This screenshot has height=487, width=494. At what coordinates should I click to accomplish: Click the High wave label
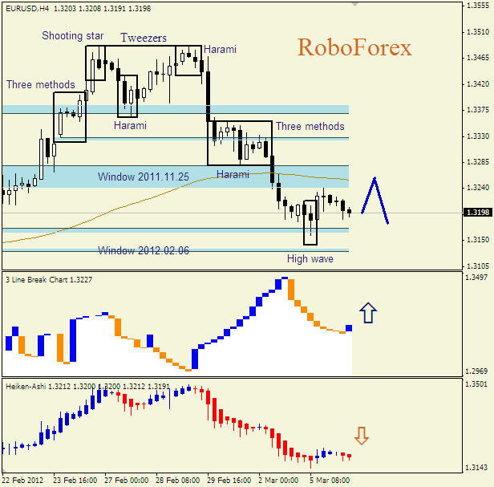[x=310, y=258]
